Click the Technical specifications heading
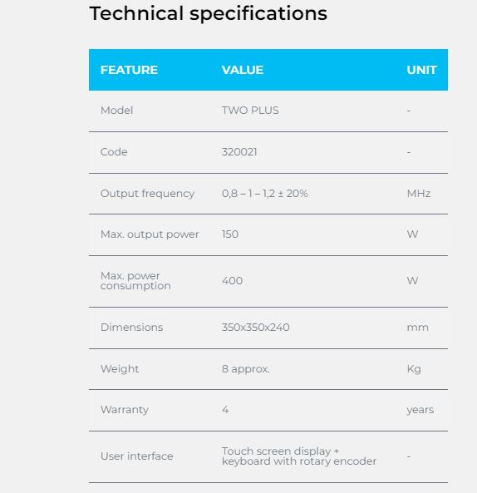477x493 pixels. tap(209, 14)
